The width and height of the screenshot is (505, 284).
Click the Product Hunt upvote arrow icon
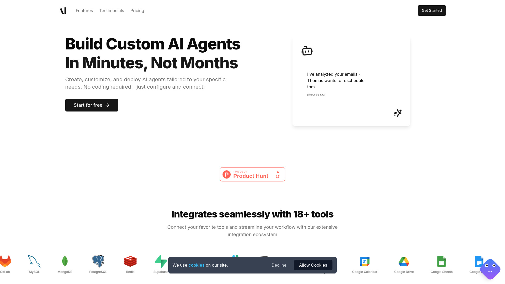[277, 172]
